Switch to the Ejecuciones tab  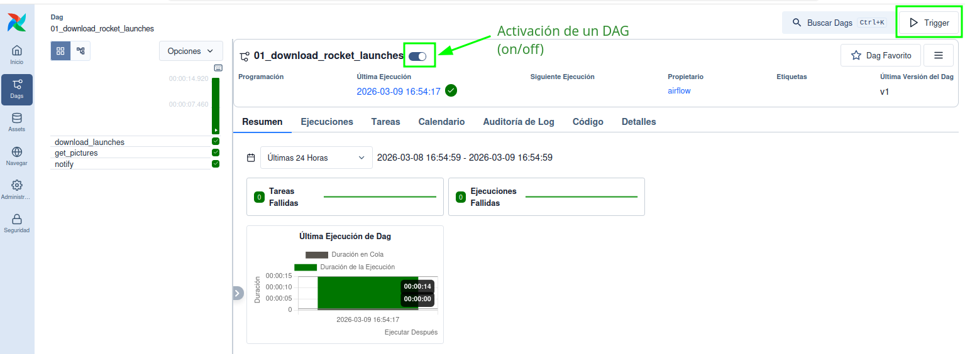point(327,122)
